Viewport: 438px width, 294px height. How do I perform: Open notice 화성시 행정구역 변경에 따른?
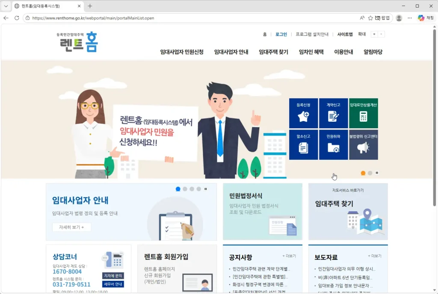tap(260, 285)
